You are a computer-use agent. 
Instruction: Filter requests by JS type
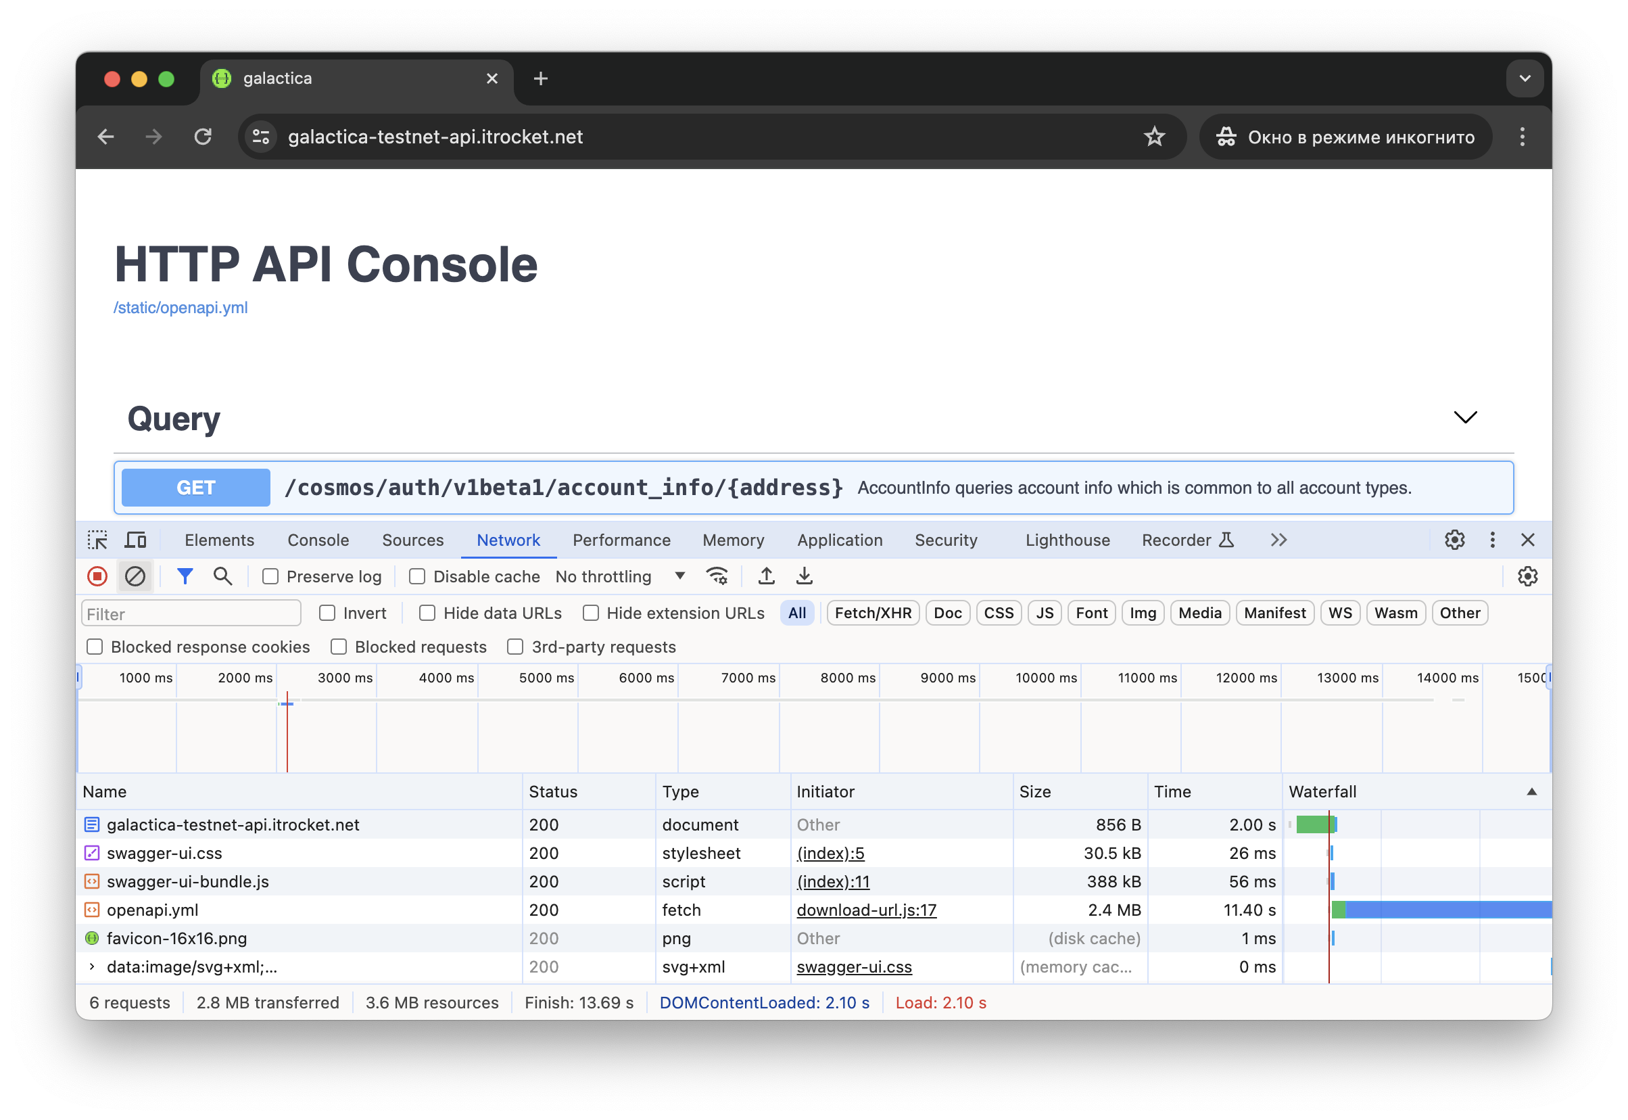pos(1044,613)
